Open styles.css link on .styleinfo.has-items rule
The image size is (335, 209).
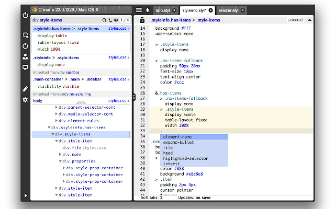[119, 28]
